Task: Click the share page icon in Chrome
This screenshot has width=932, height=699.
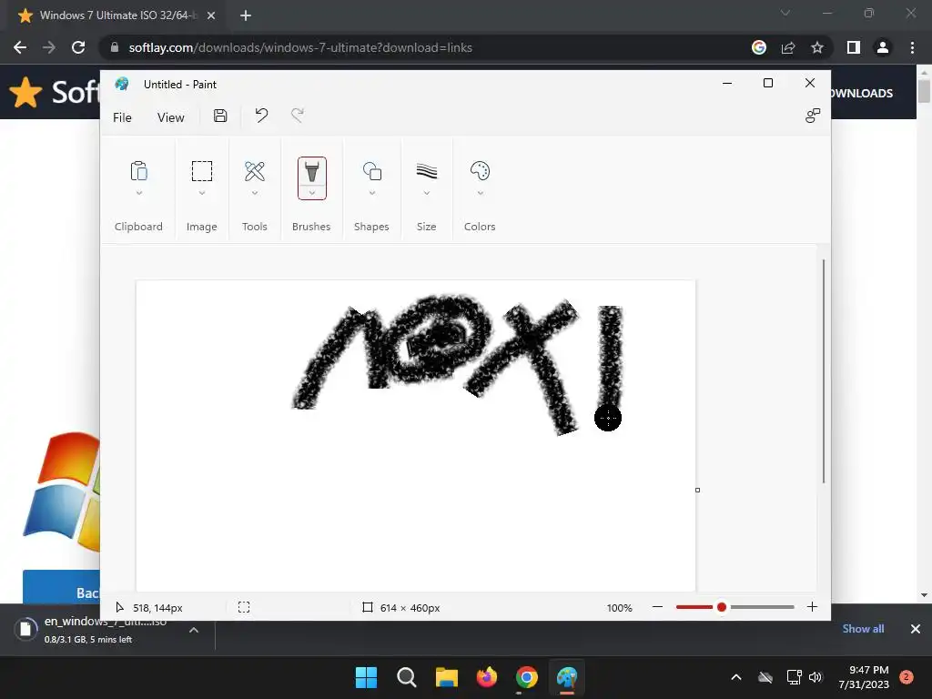Action: [x=788, y=47]
